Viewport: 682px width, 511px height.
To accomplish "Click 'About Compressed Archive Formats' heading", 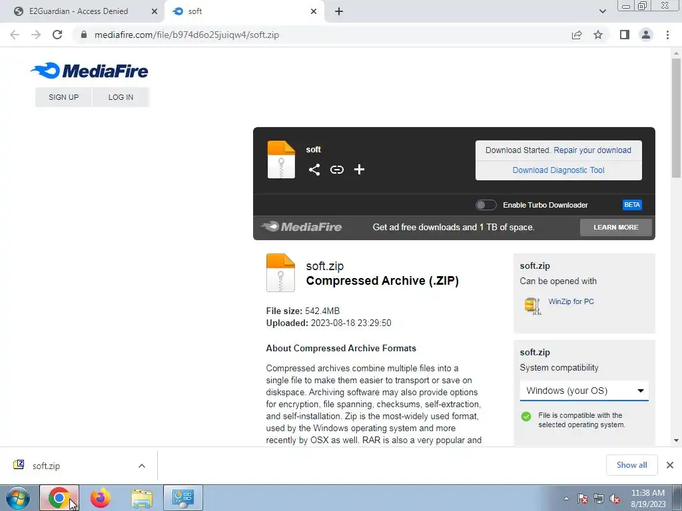I will coord(341,348).
